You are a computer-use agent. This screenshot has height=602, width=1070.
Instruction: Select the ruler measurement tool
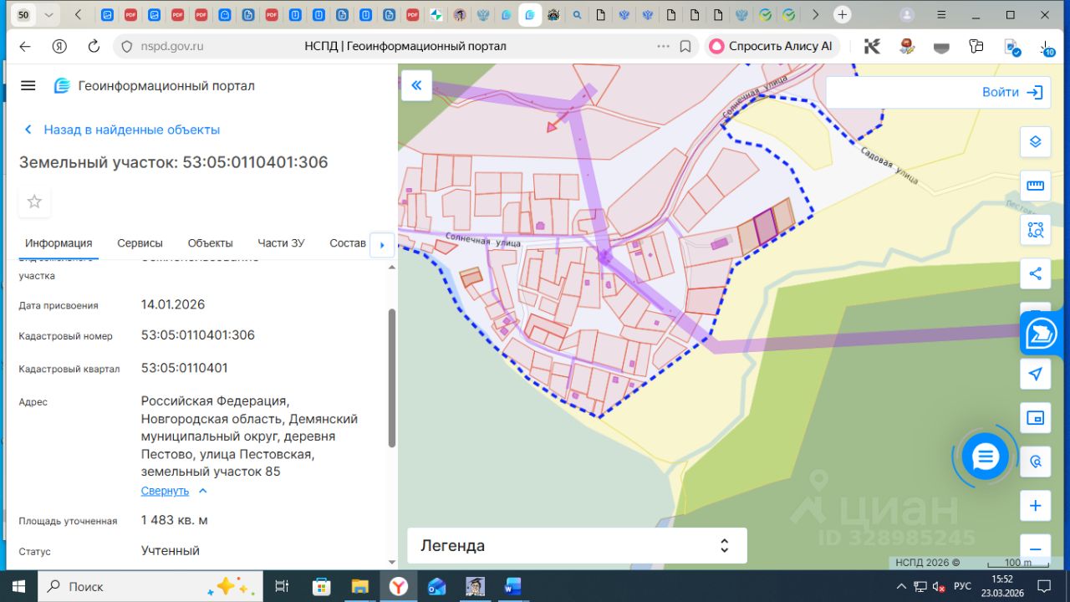(x=1035, y=186)
